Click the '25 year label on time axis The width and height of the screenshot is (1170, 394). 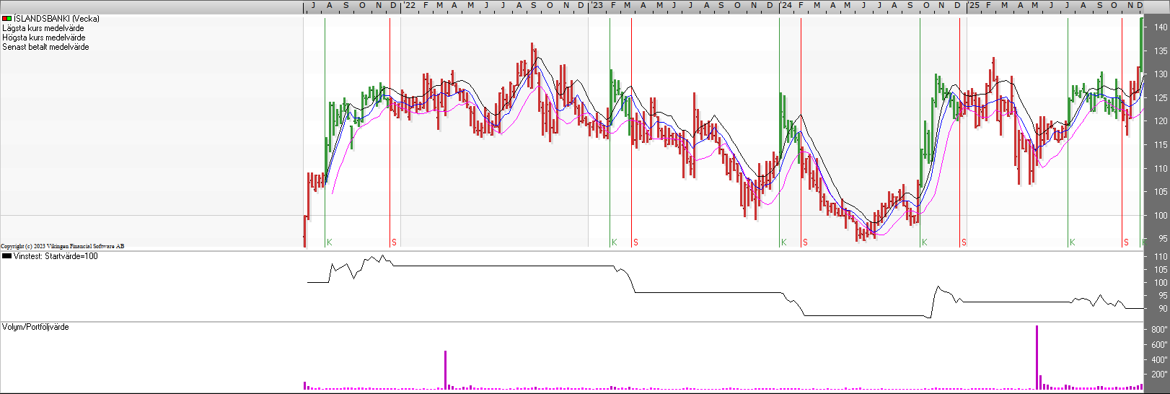(x=974, y=6)
